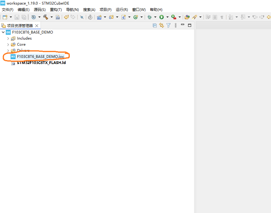Click the green New Class icon

coord(136,17)
